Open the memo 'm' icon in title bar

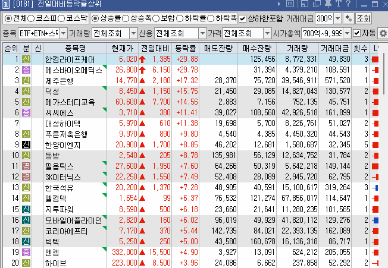tap(290, 4)
